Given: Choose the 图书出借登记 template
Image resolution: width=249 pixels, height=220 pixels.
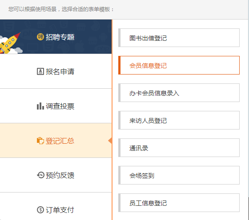Looking at the screenshot, I should click(179, 38).
